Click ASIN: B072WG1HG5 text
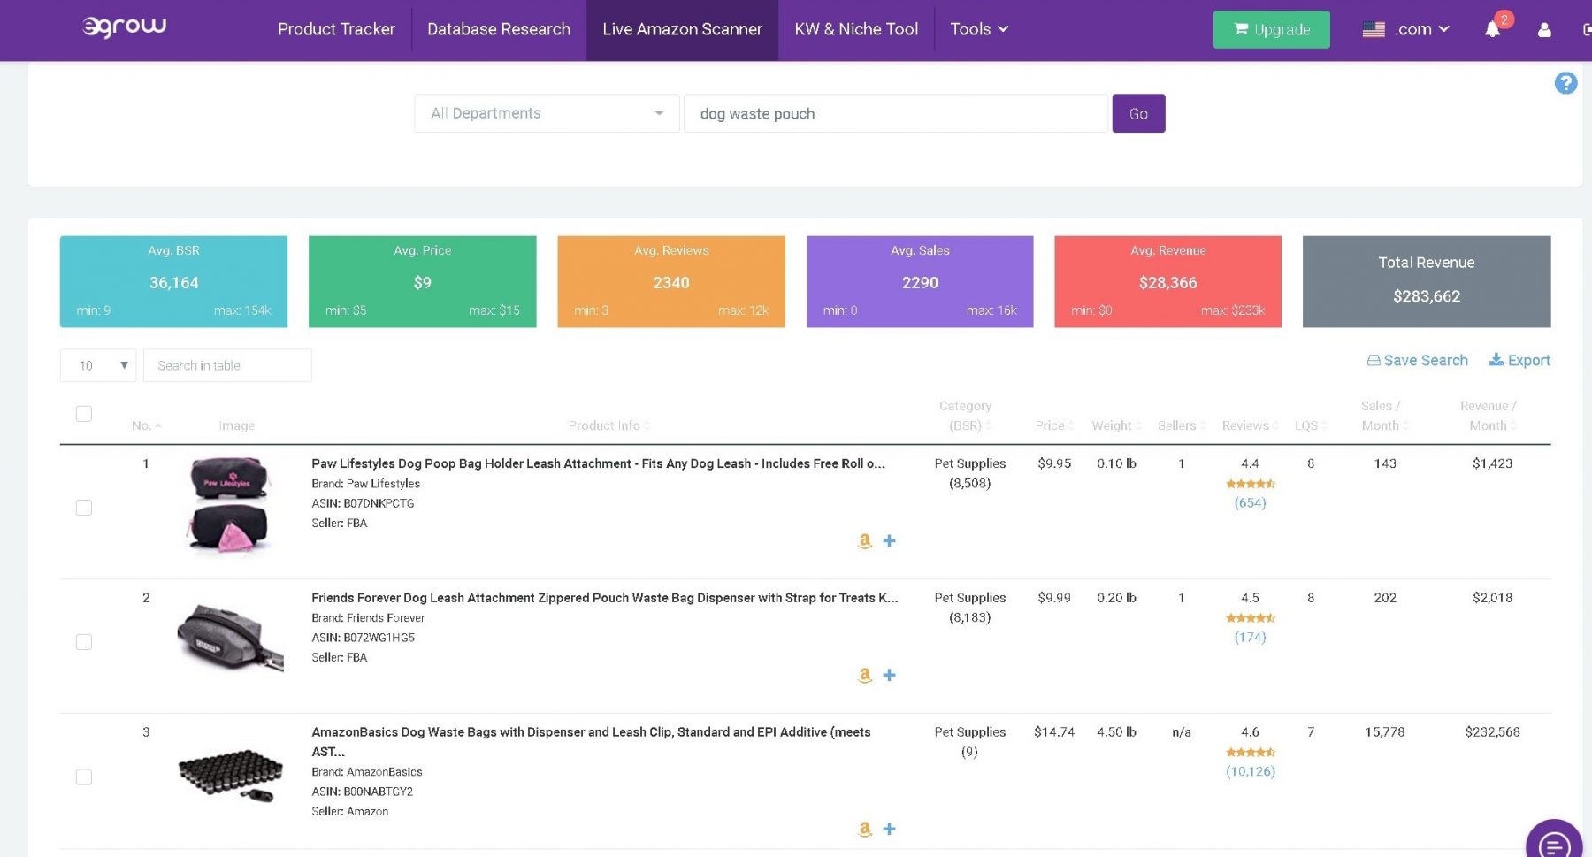This screenshot has height=857, width=1592. click(x=363, y=638)
